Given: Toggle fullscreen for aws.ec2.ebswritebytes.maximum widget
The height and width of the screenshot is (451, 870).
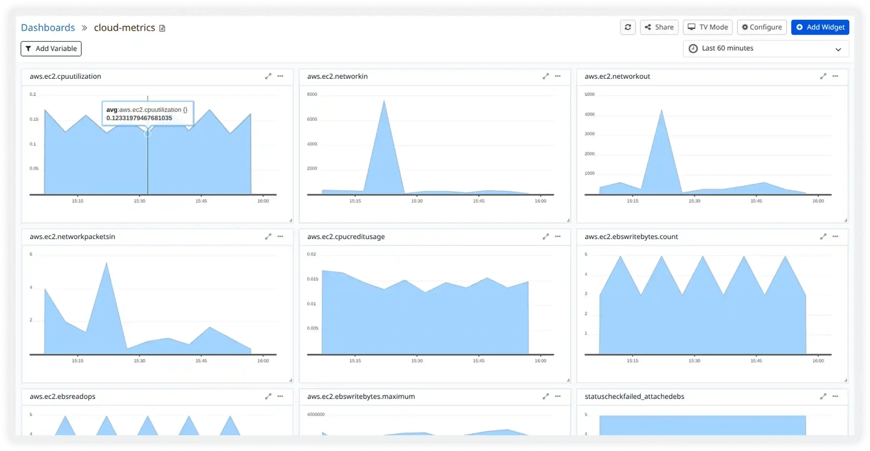Looking at the screenshot, I should coord(546,396).
